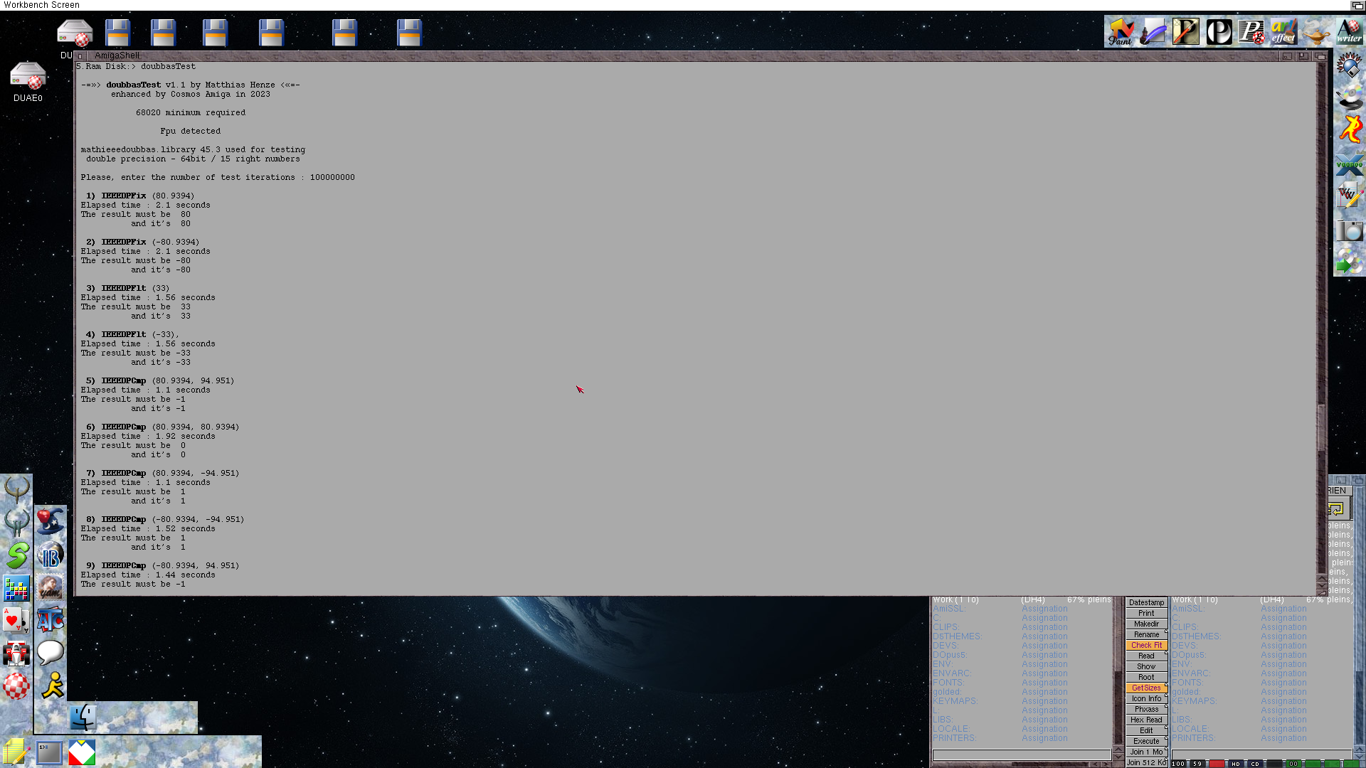Start the AmigaWriter icon
Screen dimensions: 1366x768
(x=1349, y=32)
